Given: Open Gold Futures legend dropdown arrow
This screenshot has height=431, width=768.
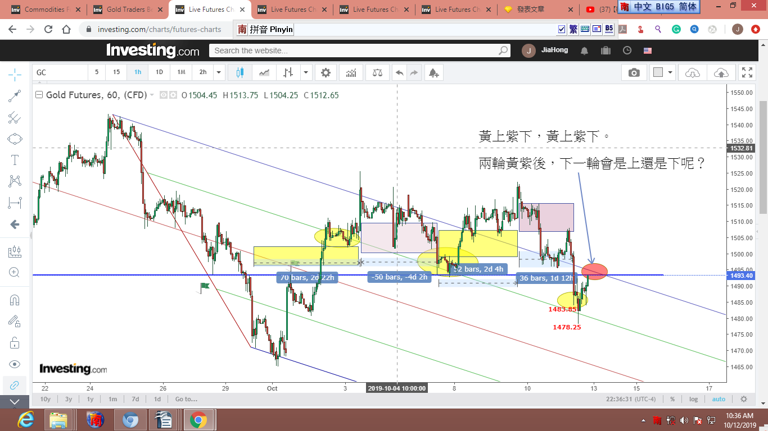Looking at the screenshot, I should 152,95.
